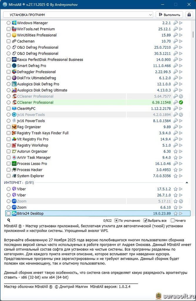The width and height of the screenshot is (196, 301).
Task: Click the blocked icon for Zoom 5.17.11
Action: point(181,201)
